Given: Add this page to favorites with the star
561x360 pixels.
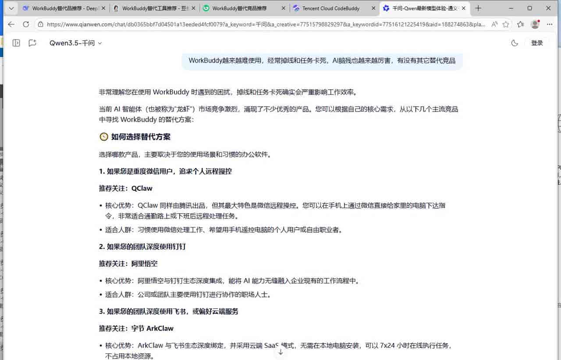Looking at the screenshot, I should pos(506,24).
